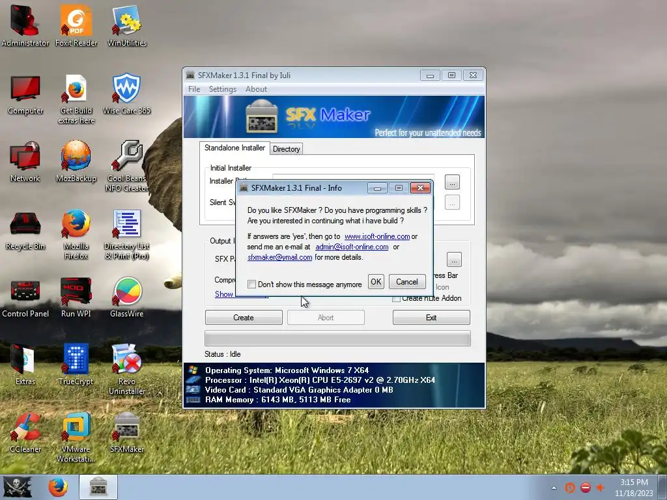Screen dimensions: 667x500
Task: Switch to the Directory tab
Action: (287, 149)
